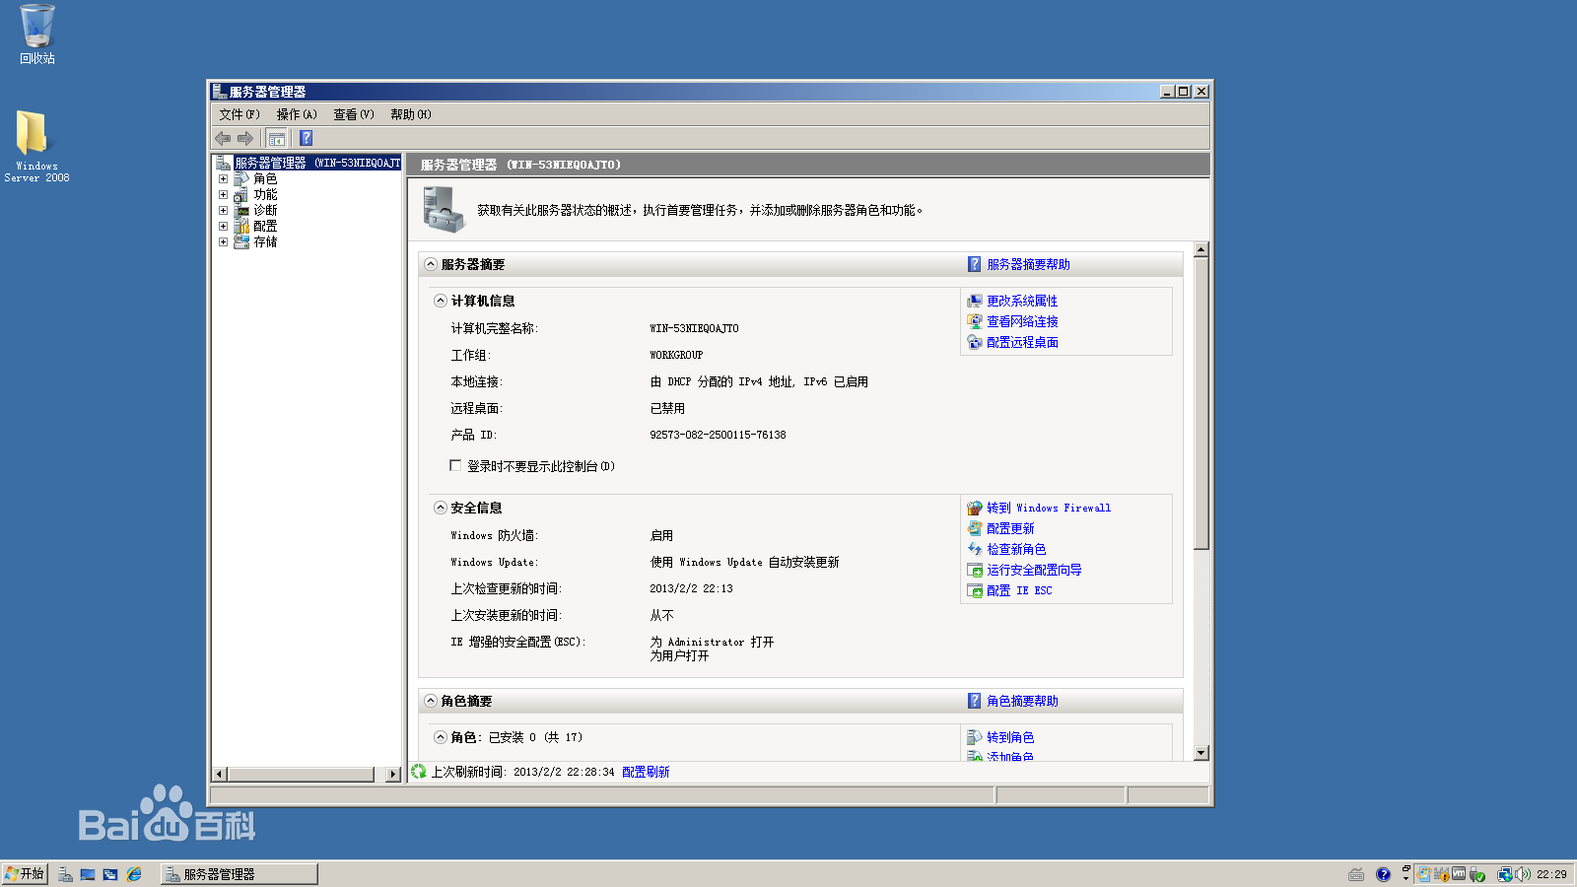Open the 查看(V) menu
1577x887 pixels.
(354, 114)
